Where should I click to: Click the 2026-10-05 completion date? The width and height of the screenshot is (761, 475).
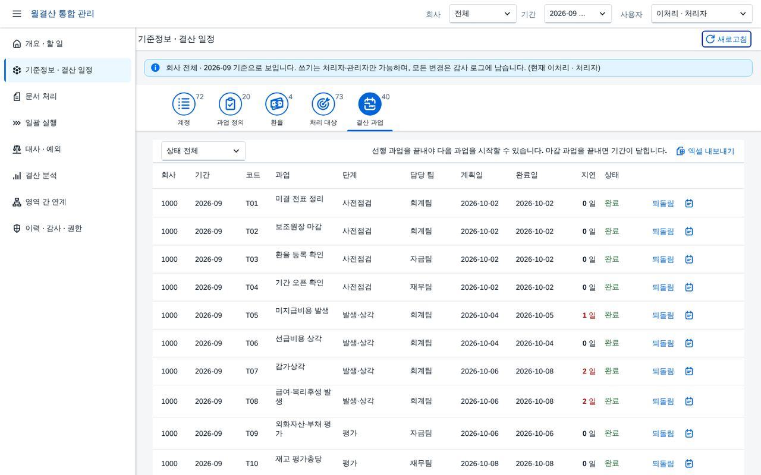534,315
